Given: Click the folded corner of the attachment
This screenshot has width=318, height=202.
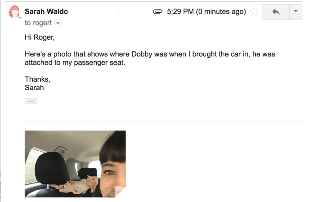Looking at the screenshot, I should (x=120, y=191).
